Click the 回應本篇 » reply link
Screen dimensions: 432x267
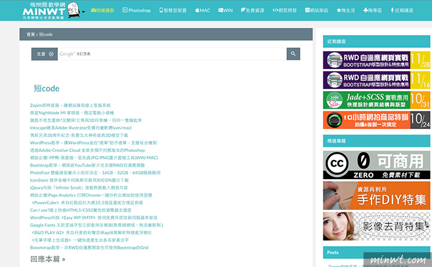point(48,259)
